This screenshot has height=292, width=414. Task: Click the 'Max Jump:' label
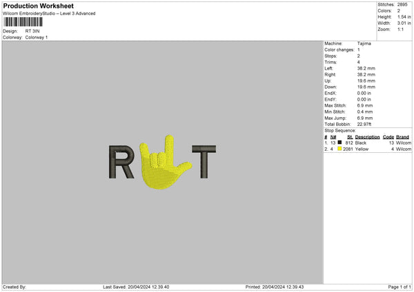(x=335, y=118)
